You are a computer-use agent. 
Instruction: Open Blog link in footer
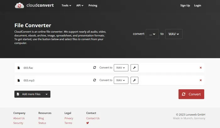pyautogui.click(x=41, y=118)
